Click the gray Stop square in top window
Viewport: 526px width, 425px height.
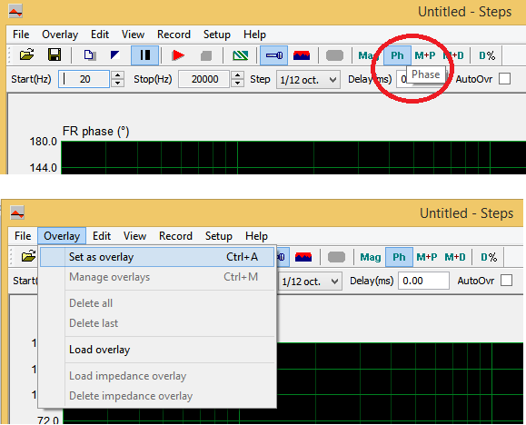(206, 55)
